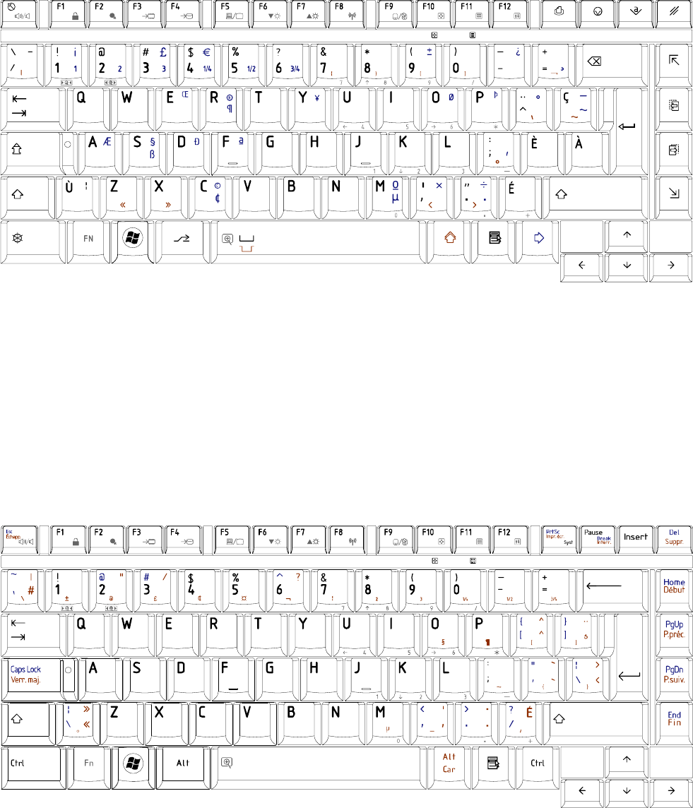The height and width of the screenshot is (808, 693).
Task: Click the S key showing § and ß
Action: (x=144, y=153)
